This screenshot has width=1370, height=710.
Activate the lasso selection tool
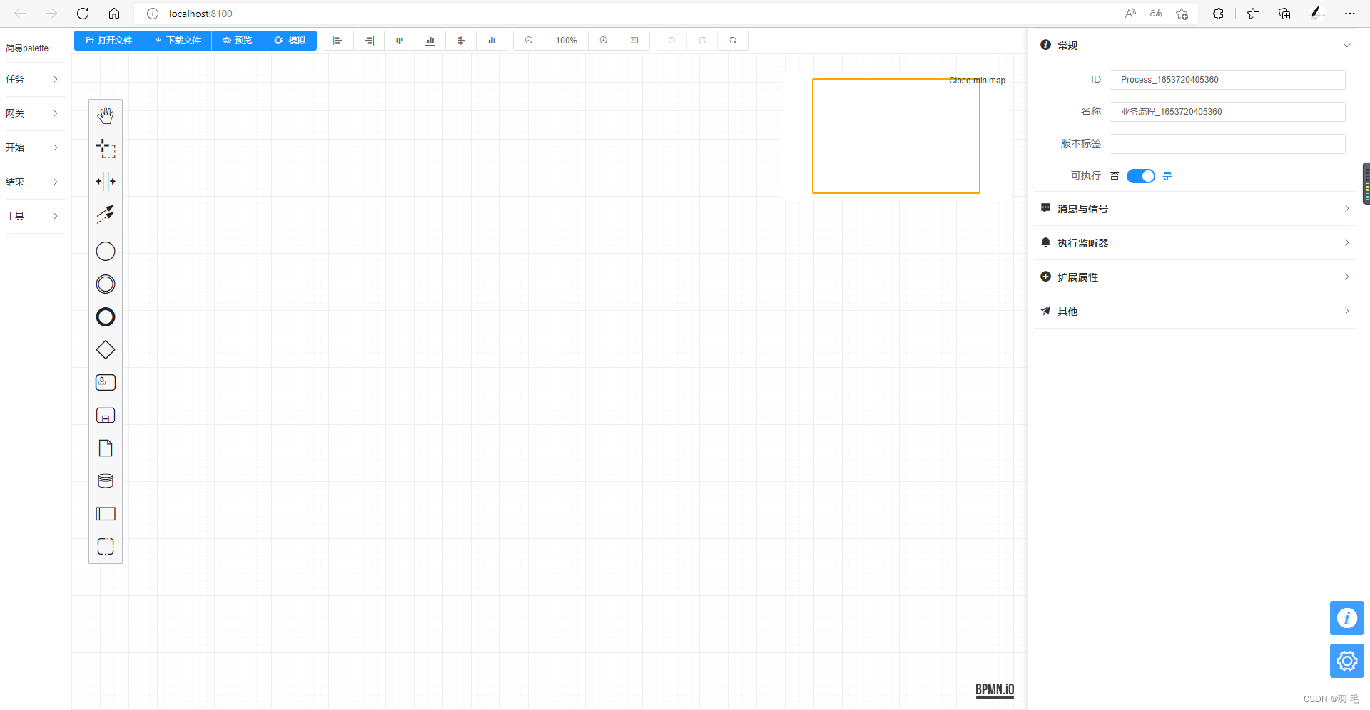click(105, 148)
